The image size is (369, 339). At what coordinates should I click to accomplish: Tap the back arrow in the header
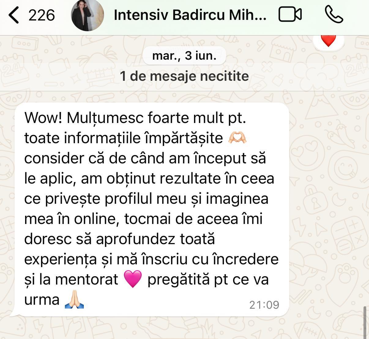[14, 15]
